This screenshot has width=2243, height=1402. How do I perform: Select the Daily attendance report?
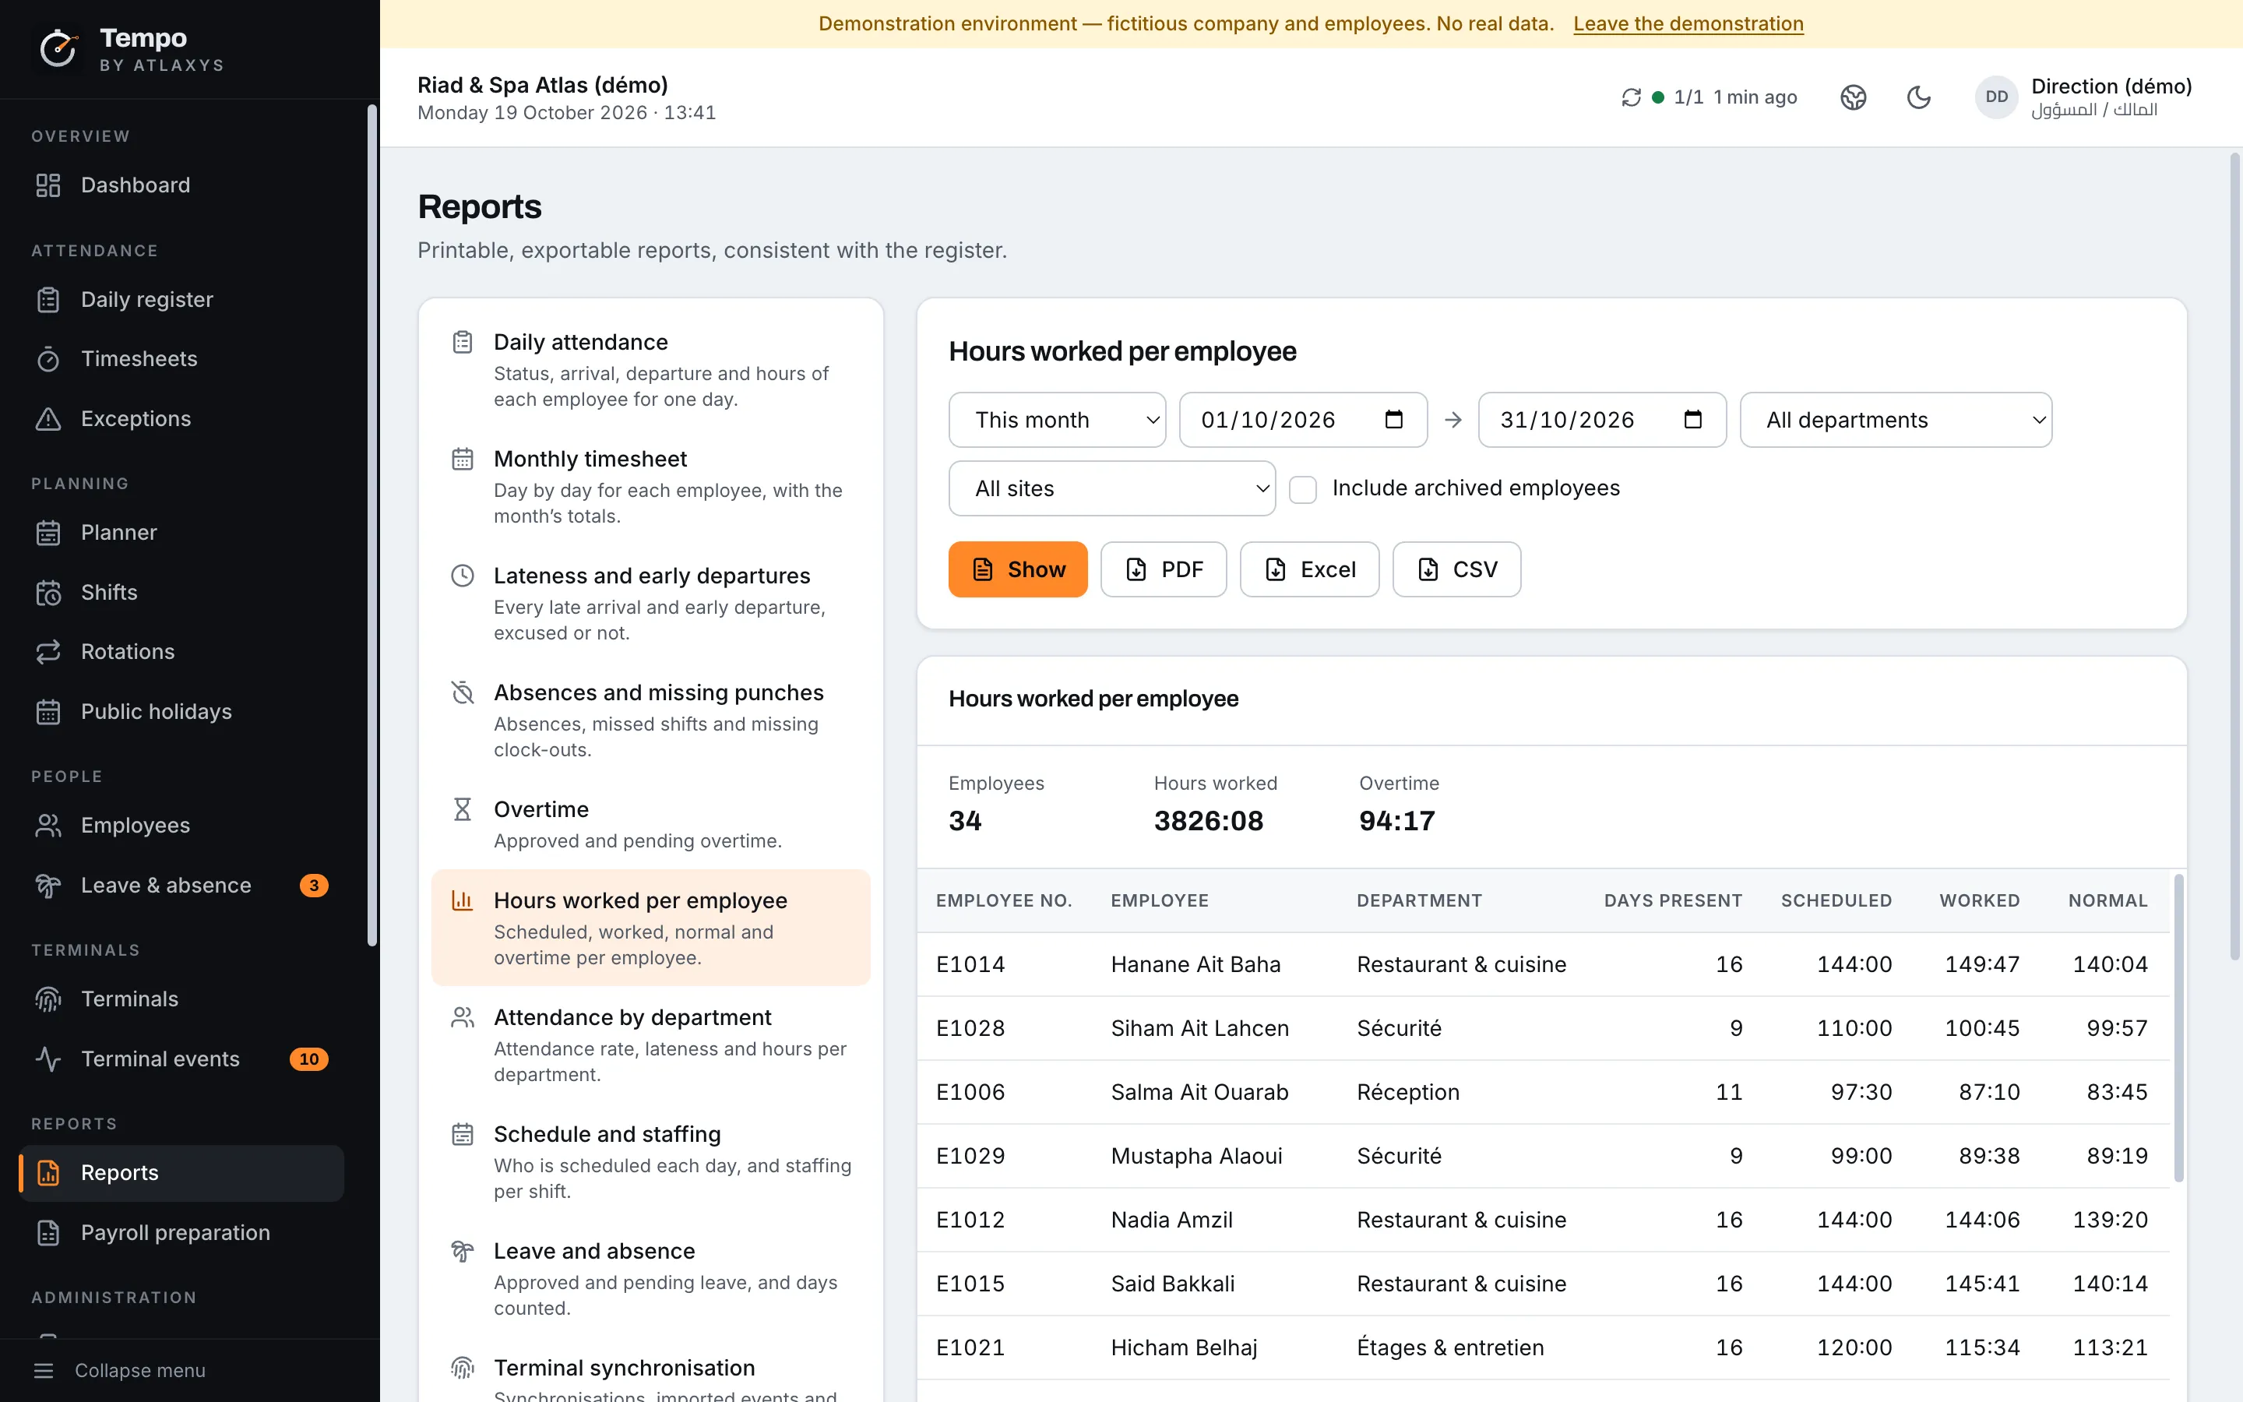(650, 370)
